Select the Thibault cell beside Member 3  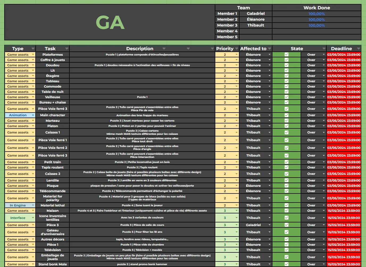256,25
